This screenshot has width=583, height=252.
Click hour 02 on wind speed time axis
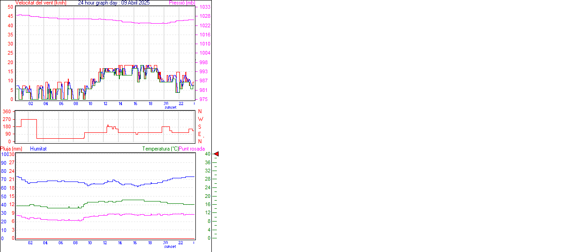tap(31, 104)
